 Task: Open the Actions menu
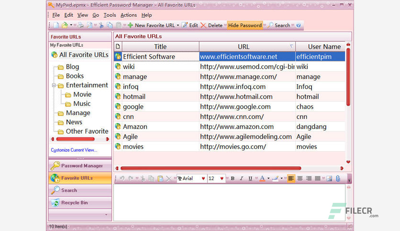[x=129, y=15]
